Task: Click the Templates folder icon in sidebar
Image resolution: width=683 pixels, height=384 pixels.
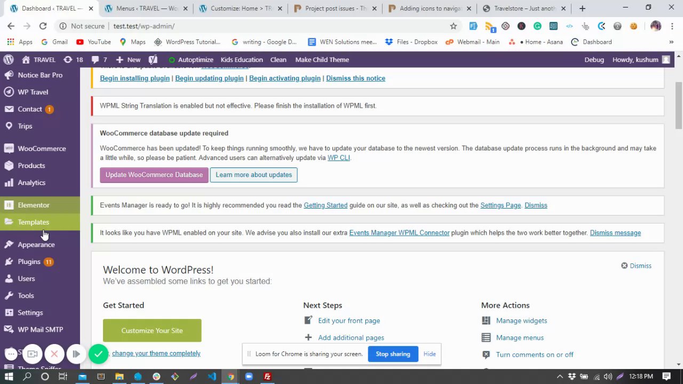Action: tap(9, 222)
